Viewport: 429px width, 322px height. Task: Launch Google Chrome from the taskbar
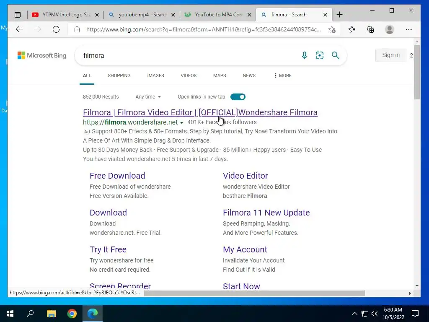click(x=72, y=314)
